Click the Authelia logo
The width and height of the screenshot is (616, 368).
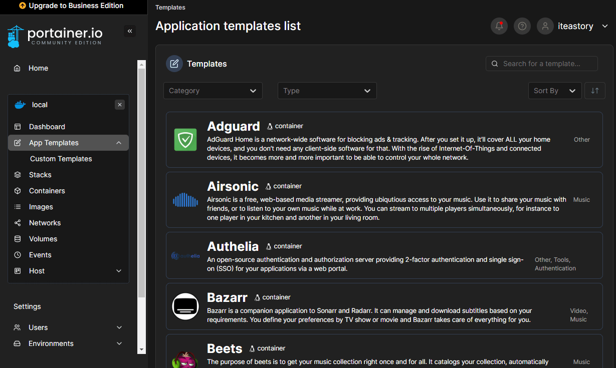[185, 256]
